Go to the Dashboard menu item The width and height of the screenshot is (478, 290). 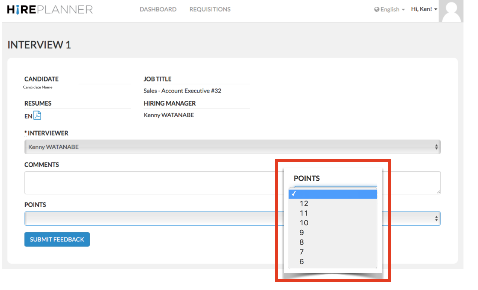click(x=158, y=9)
